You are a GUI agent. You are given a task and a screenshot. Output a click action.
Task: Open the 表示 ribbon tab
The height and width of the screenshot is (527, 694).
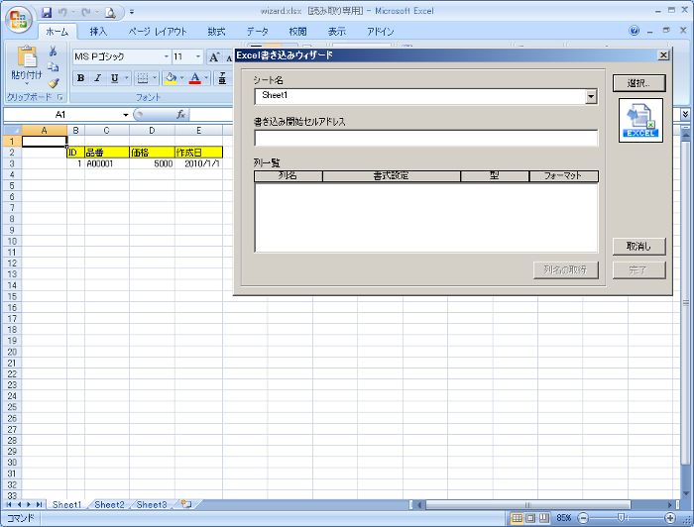(337, 32)
